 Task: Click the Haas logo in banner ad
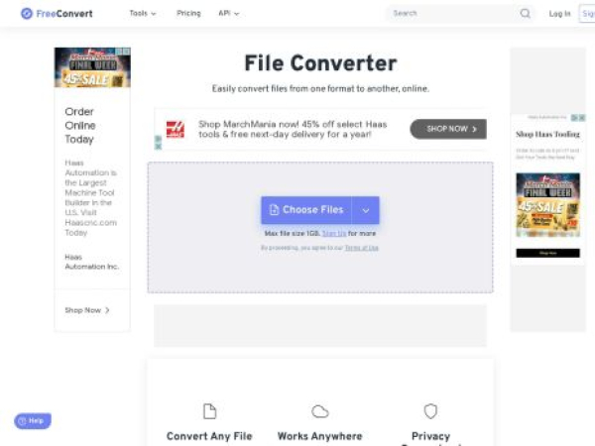point(176,129)
